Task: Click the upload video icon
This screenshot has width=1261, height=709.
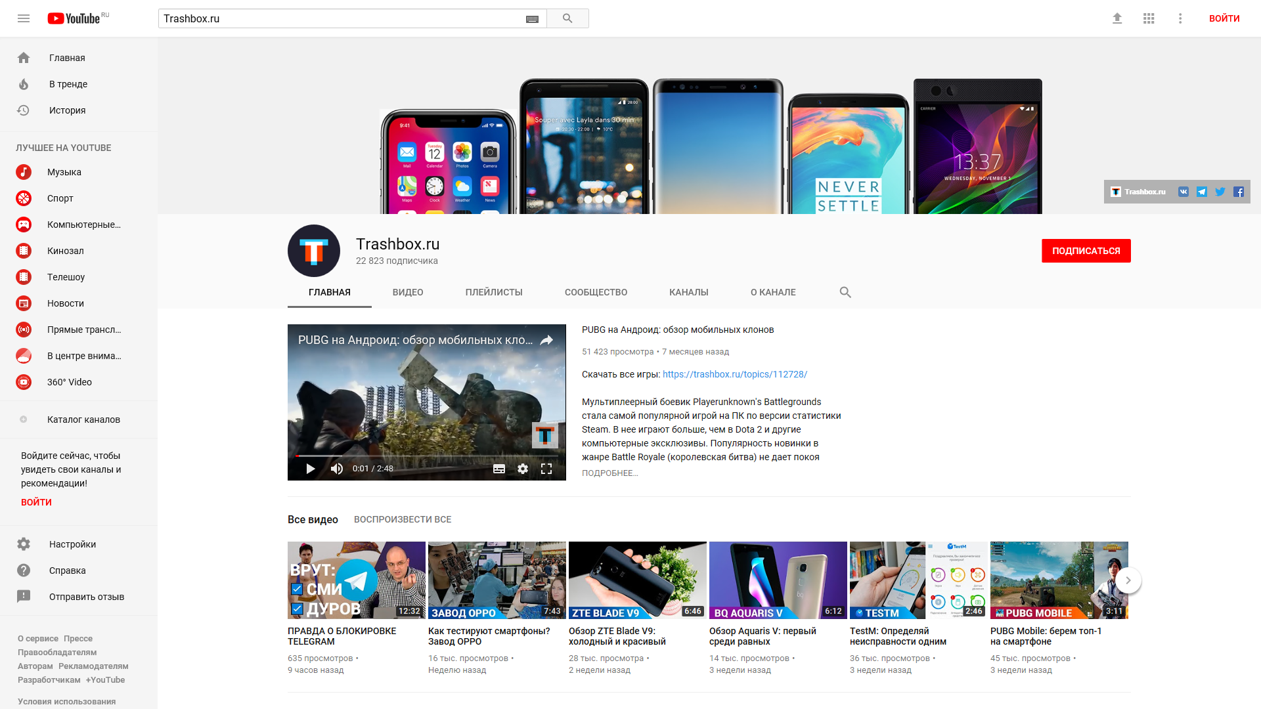Action: pyautogui.click(x=1117, y=18)
